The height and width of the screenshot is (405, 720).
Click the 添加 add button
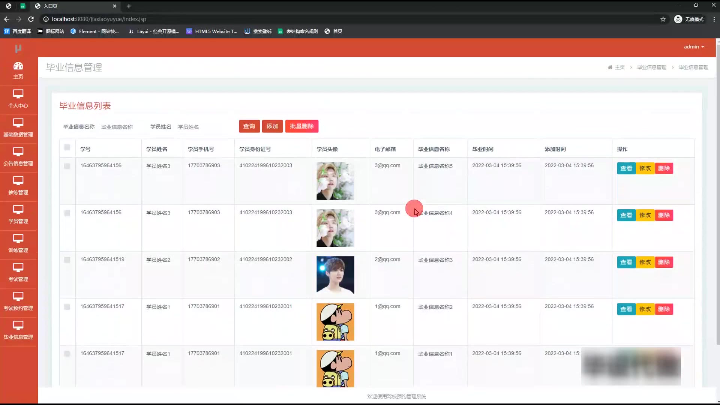273,126
